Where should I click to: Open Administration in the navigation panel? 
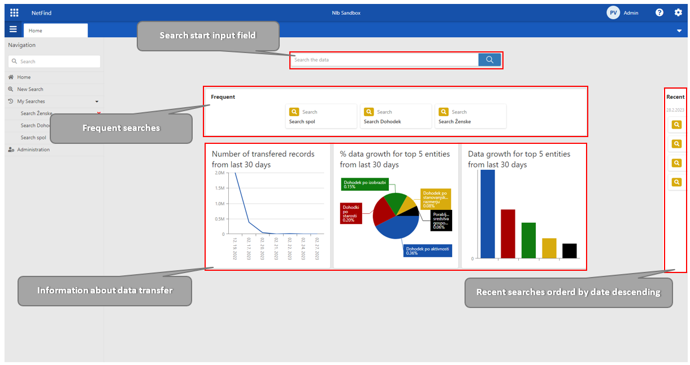click(33, 149)
